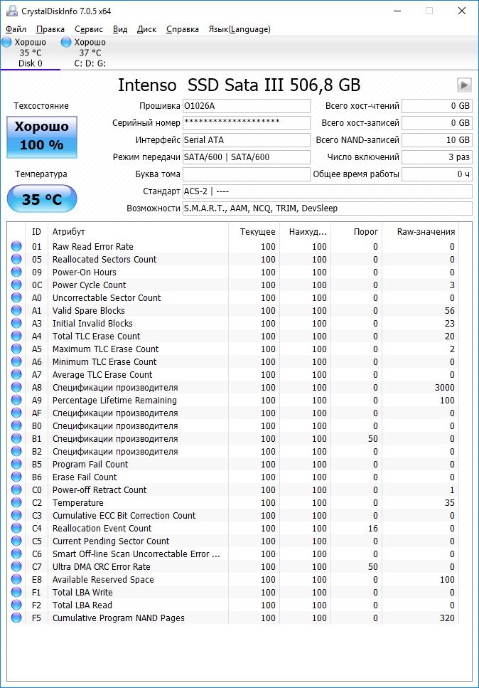Click status icon for Reallocated Sectors Count
This screenshot has height=688, width=479.
16,259
